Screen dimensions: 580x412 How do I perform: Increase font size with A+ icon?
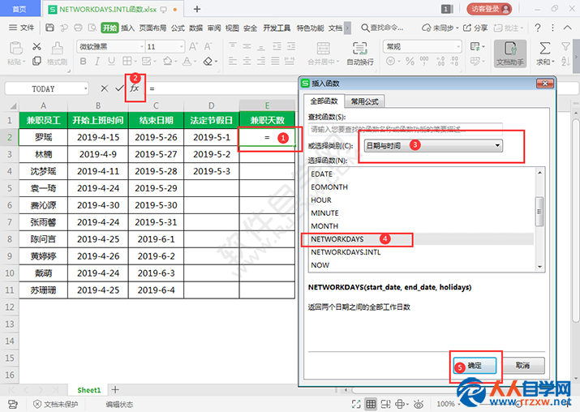[x=193, y=46]
